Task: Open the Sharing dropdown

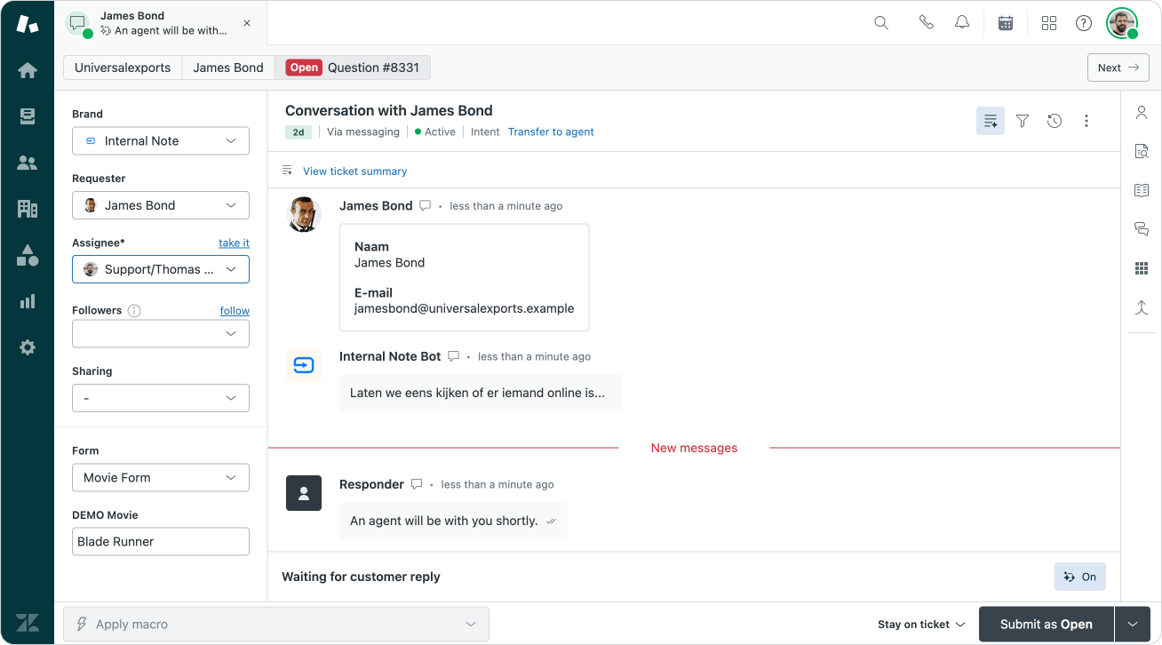Action: pyautogui.click(x=161, y=398)
